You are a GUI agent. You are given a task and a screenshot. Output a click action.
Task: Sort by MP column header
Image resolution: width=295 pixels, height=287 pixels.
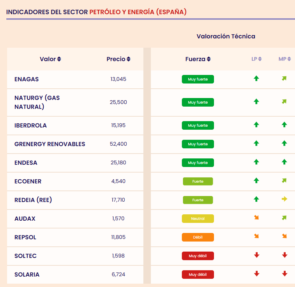285,59
